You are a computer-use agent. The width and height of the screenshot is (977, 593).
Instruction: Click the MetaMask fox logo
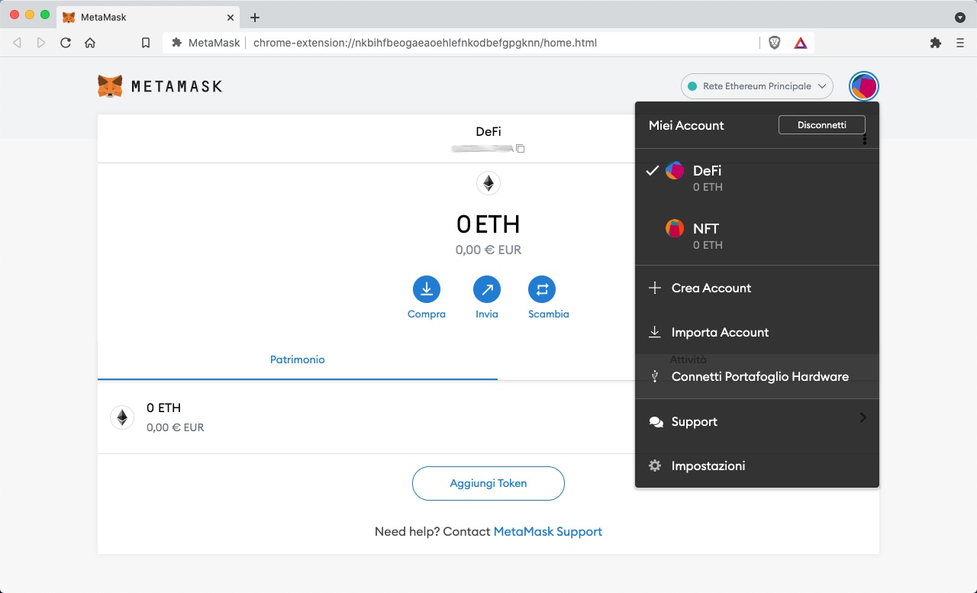pyautogui.click(x=110, y=86)
